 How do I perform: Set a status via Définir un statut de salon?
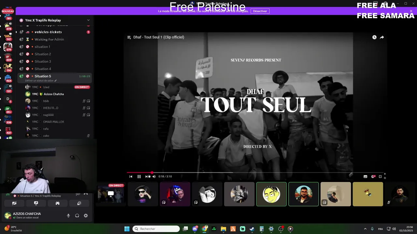41,81
